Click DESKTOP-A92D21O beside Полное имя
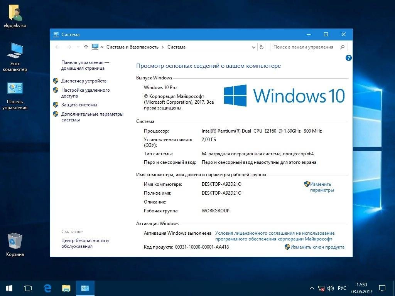 click(221, 193)
